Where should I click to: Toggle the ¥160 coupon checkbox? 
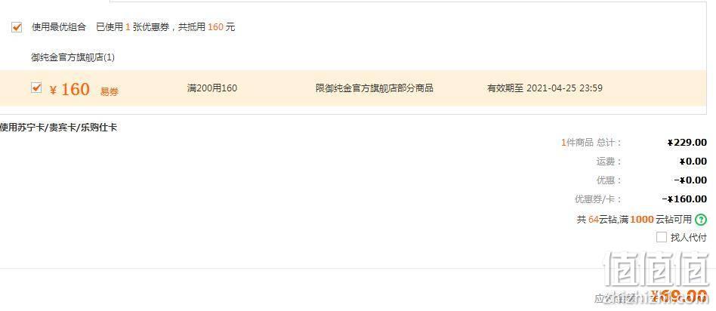point(36,88)
